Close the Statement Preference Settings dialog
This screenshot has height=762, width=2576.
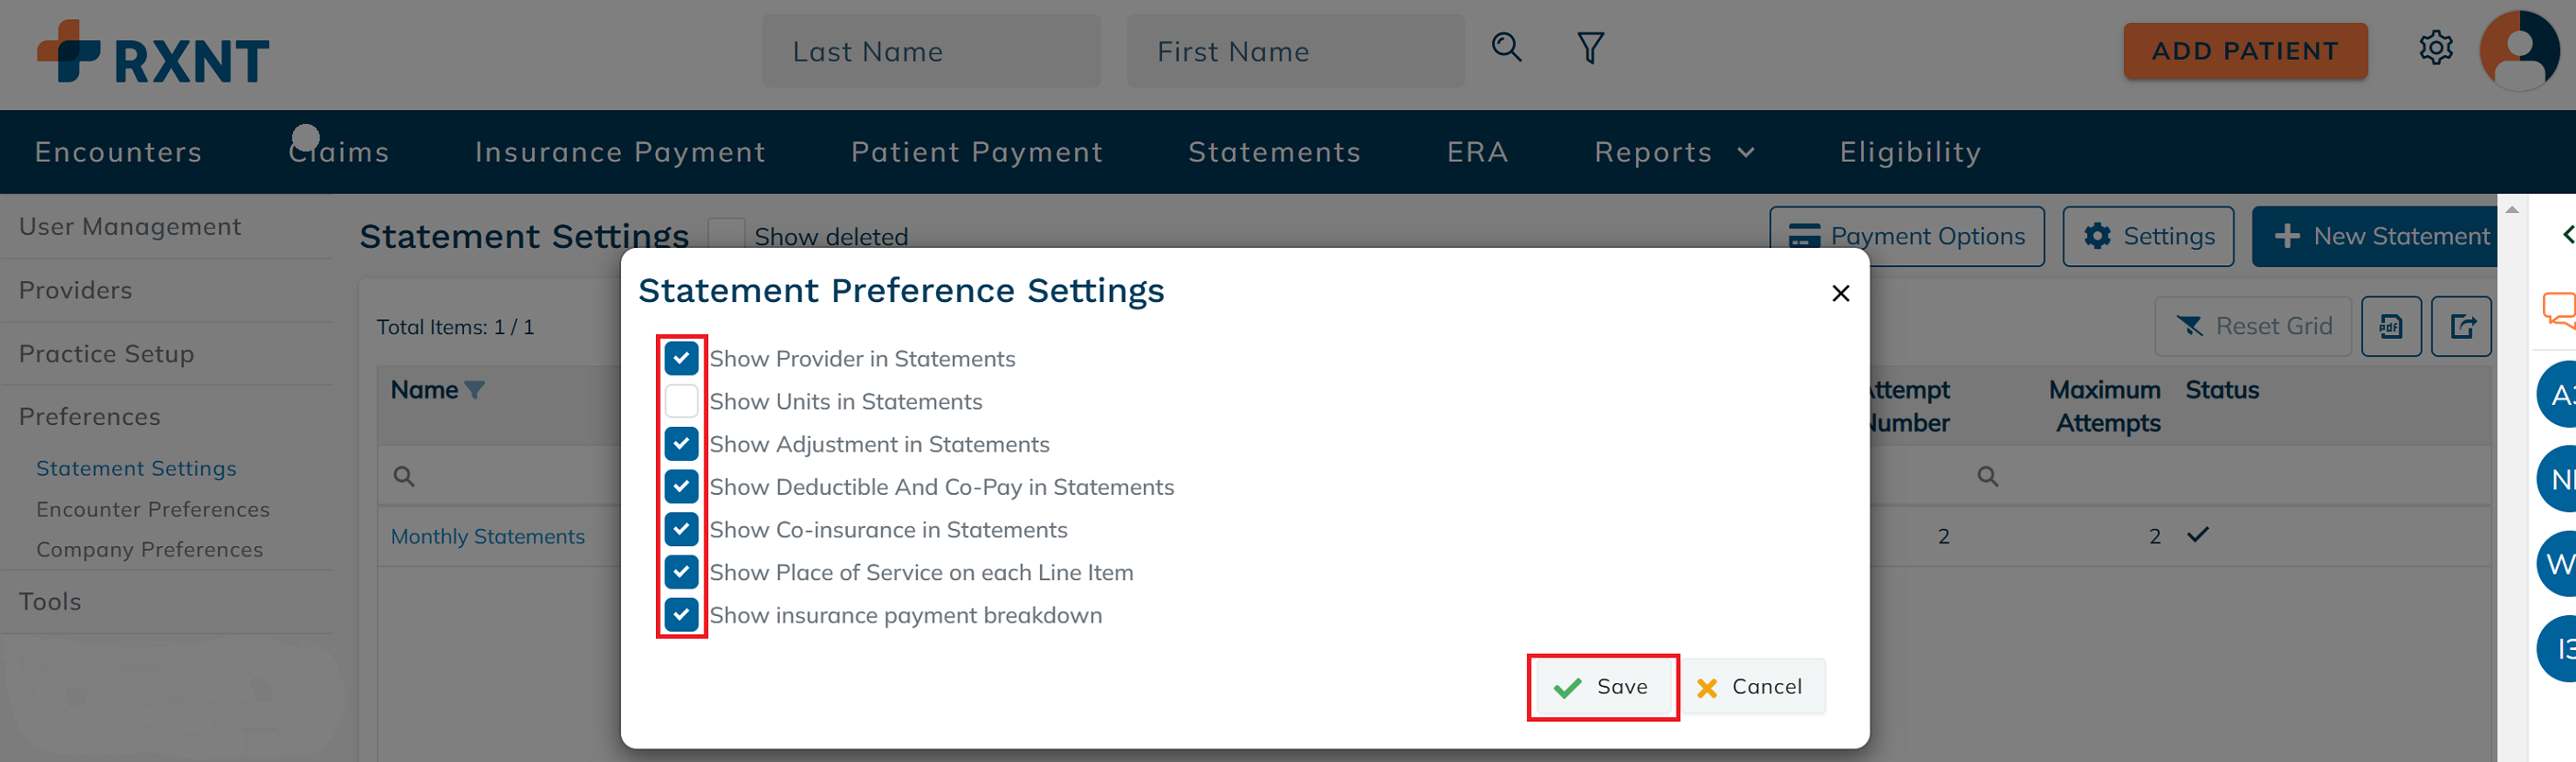click(x=1840, y=293)
